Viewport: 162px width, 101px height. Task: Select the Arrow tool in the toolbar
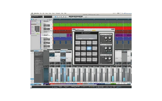(x=55, y=17)
